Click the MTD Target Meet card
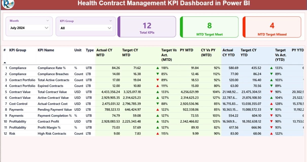The image size is (307, 162). click(x=209, y=27)
